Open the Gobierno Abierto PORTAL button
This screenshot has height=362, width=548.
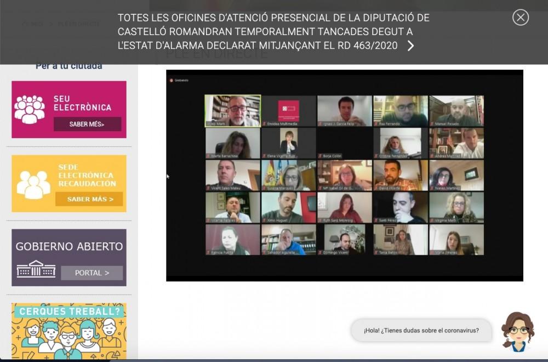coord(92,273)
